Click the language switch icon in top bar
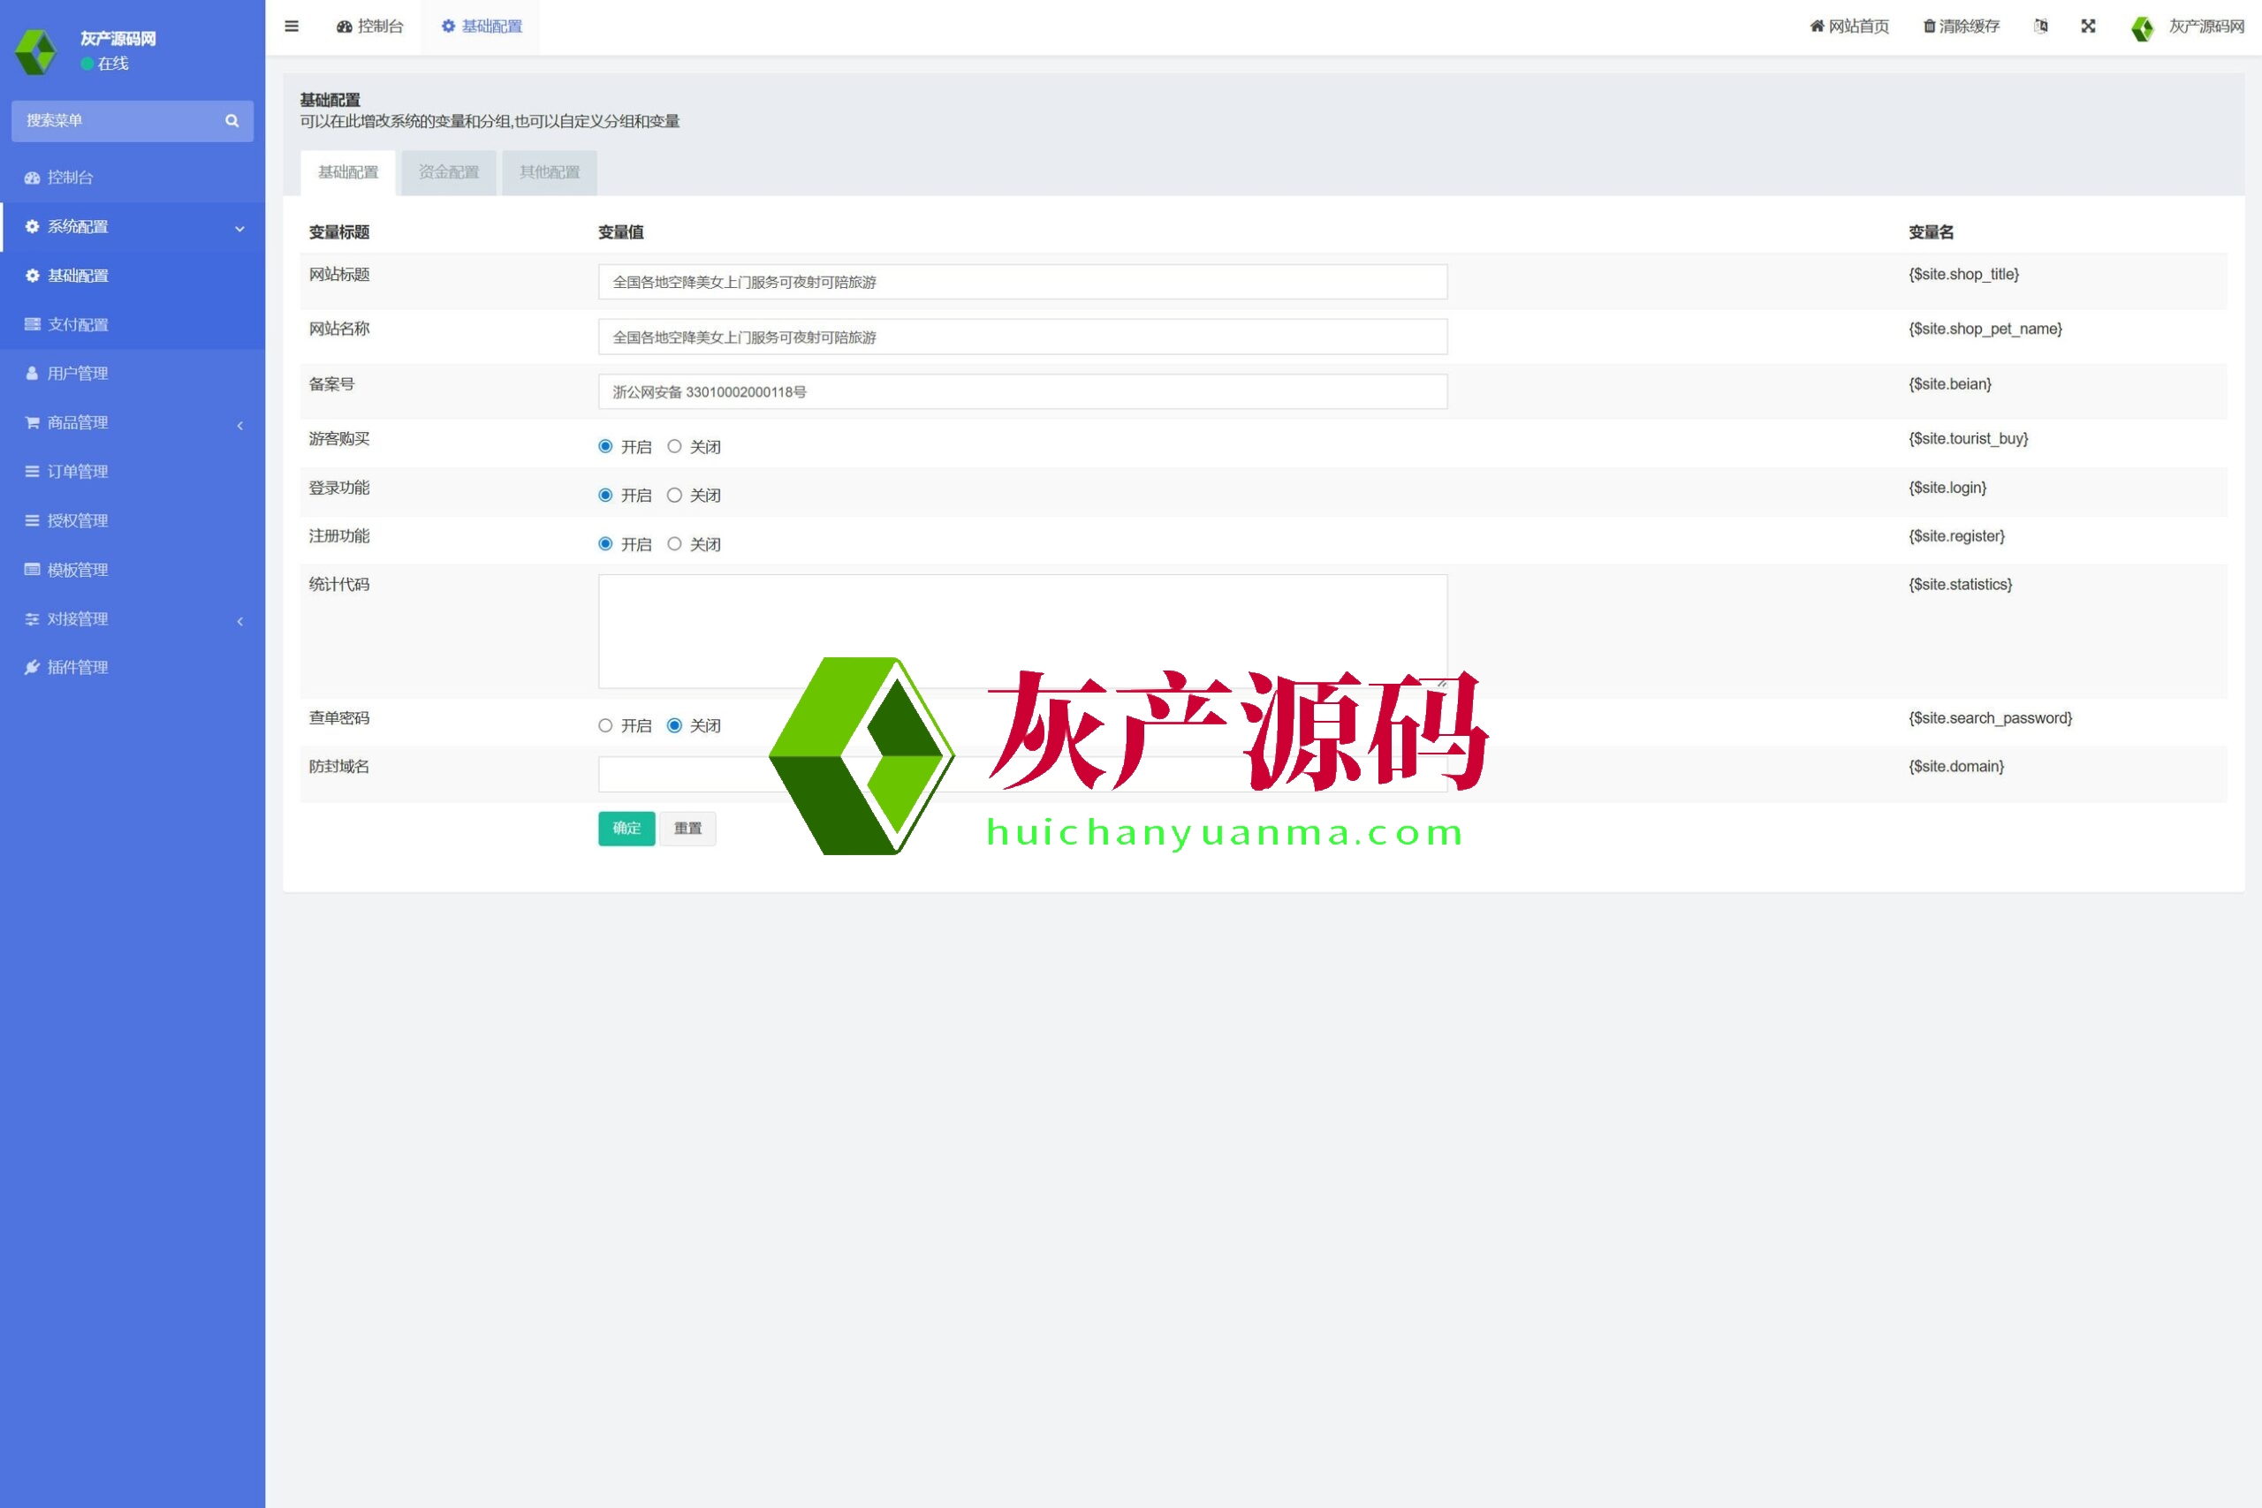2262x1508 pixels. 2041,26
